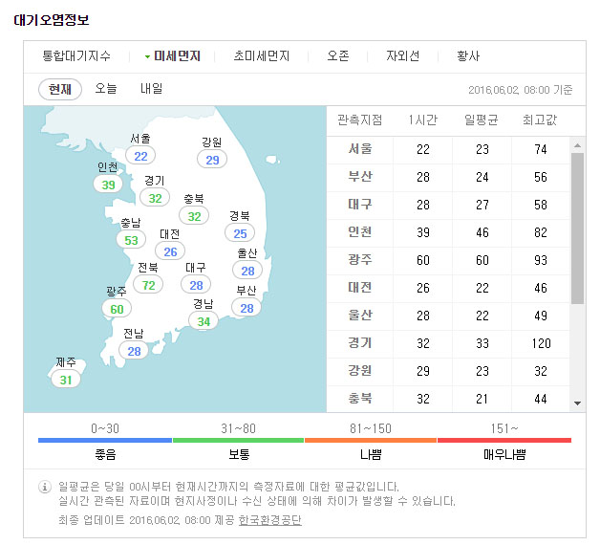Click the 최고값 column header
This screenshot has width=600, height=545.
[540, 120]
